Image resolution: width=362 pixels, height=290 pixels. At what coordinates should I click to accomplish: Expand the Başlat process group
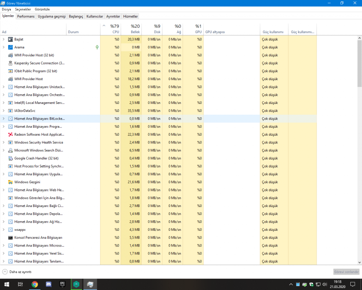pyautogui.click(x=4, y=39)
